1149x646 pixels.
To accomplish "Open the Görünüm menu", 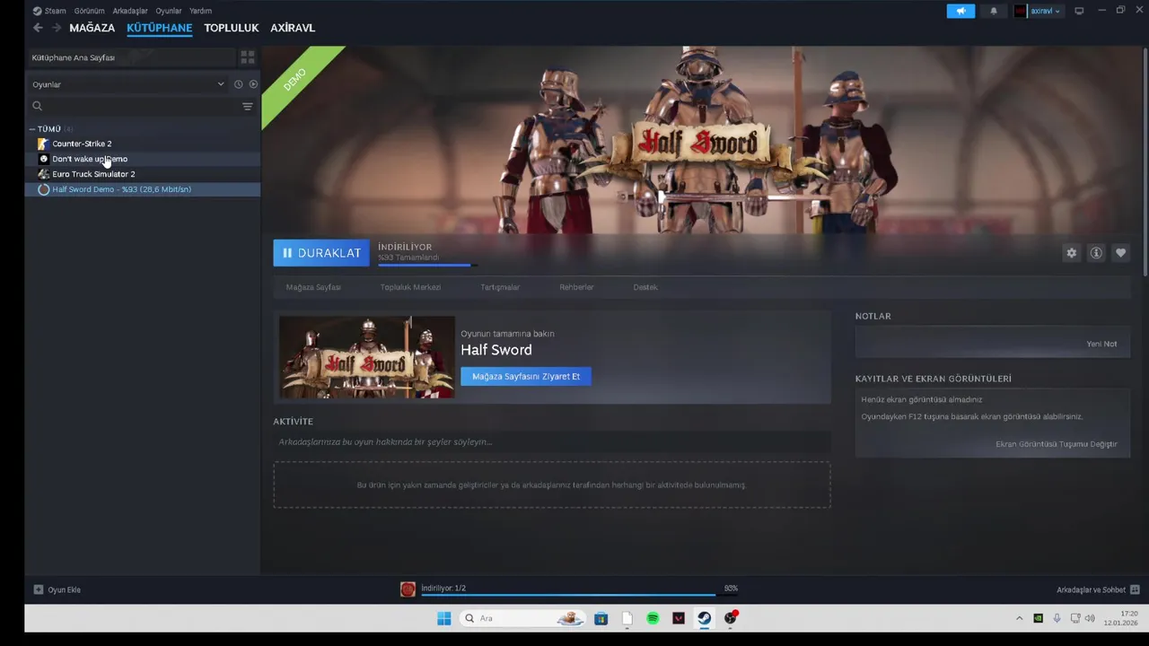I will coord(89,11).
